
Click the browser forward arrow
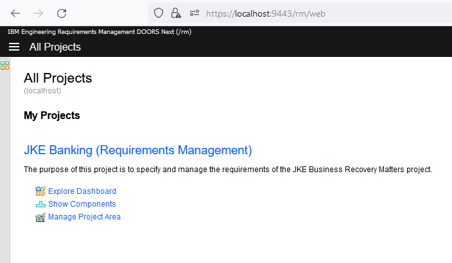[39, 13]
